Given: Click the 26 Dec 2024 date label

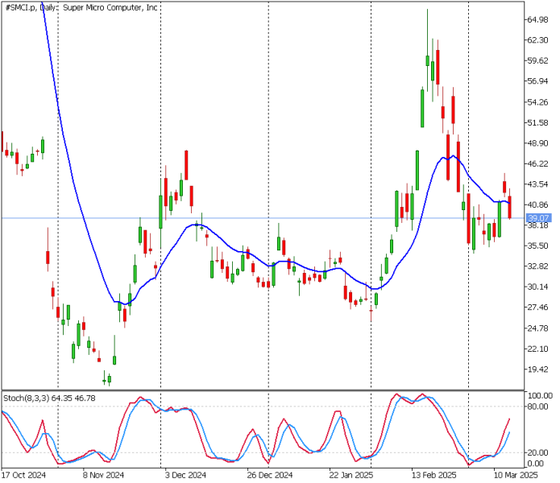Looking at the screenshot, I should [x=270, y=475].
